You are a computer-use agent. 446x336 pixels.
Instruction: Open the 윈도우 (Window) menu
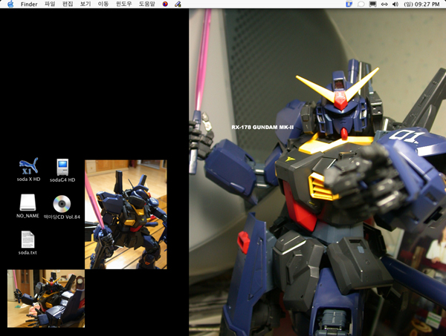click(123, 4)
